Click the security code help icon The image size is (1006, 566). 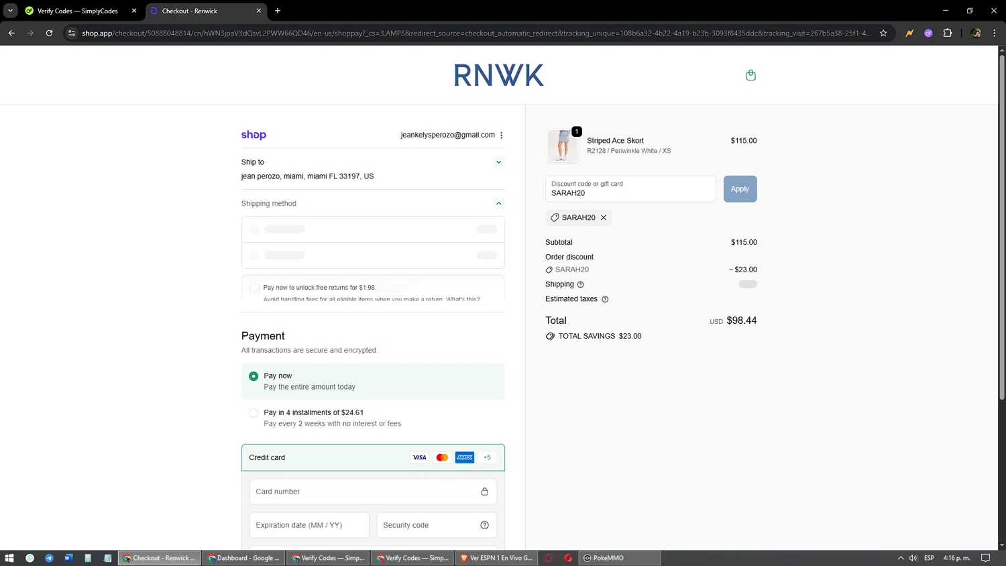[x=484, y=525]
